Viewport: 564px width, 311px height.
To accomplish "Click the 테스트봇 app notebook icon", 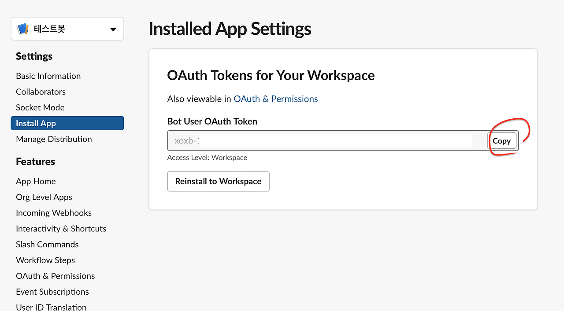I will (x=22, y=29).
